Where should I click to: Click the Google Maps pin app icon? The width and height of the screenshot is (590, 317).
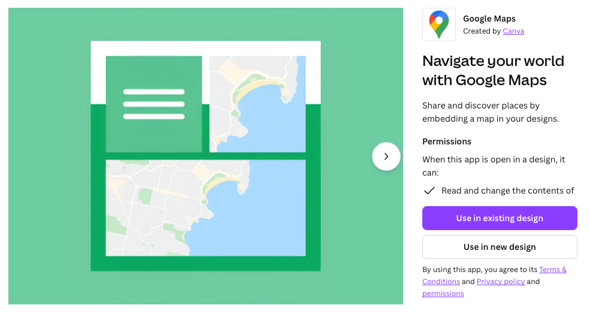438,25
